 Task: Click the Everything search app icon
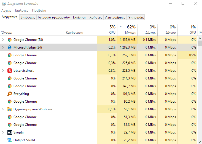click(x=10, y=94)
